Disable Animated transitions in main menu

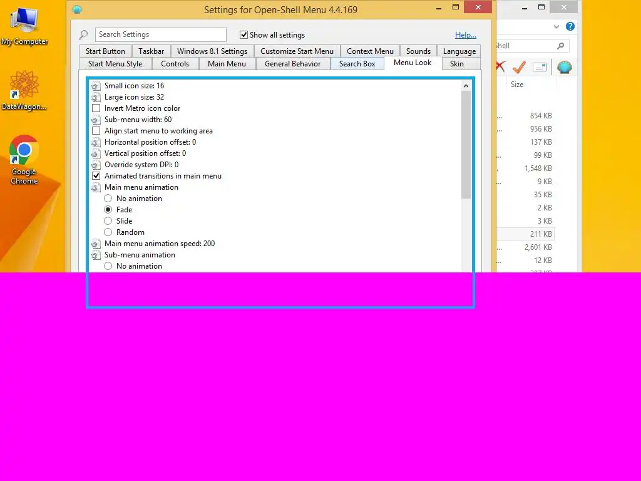pyautogui.click(x=96, y=176)
